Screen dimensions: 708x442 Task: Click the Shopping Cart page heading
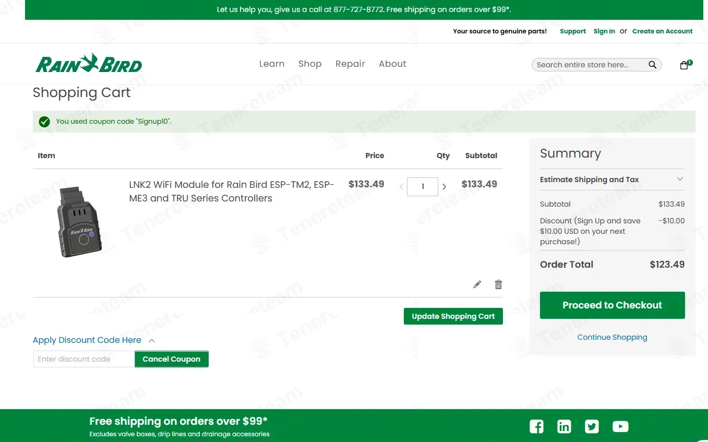(81, 92)
